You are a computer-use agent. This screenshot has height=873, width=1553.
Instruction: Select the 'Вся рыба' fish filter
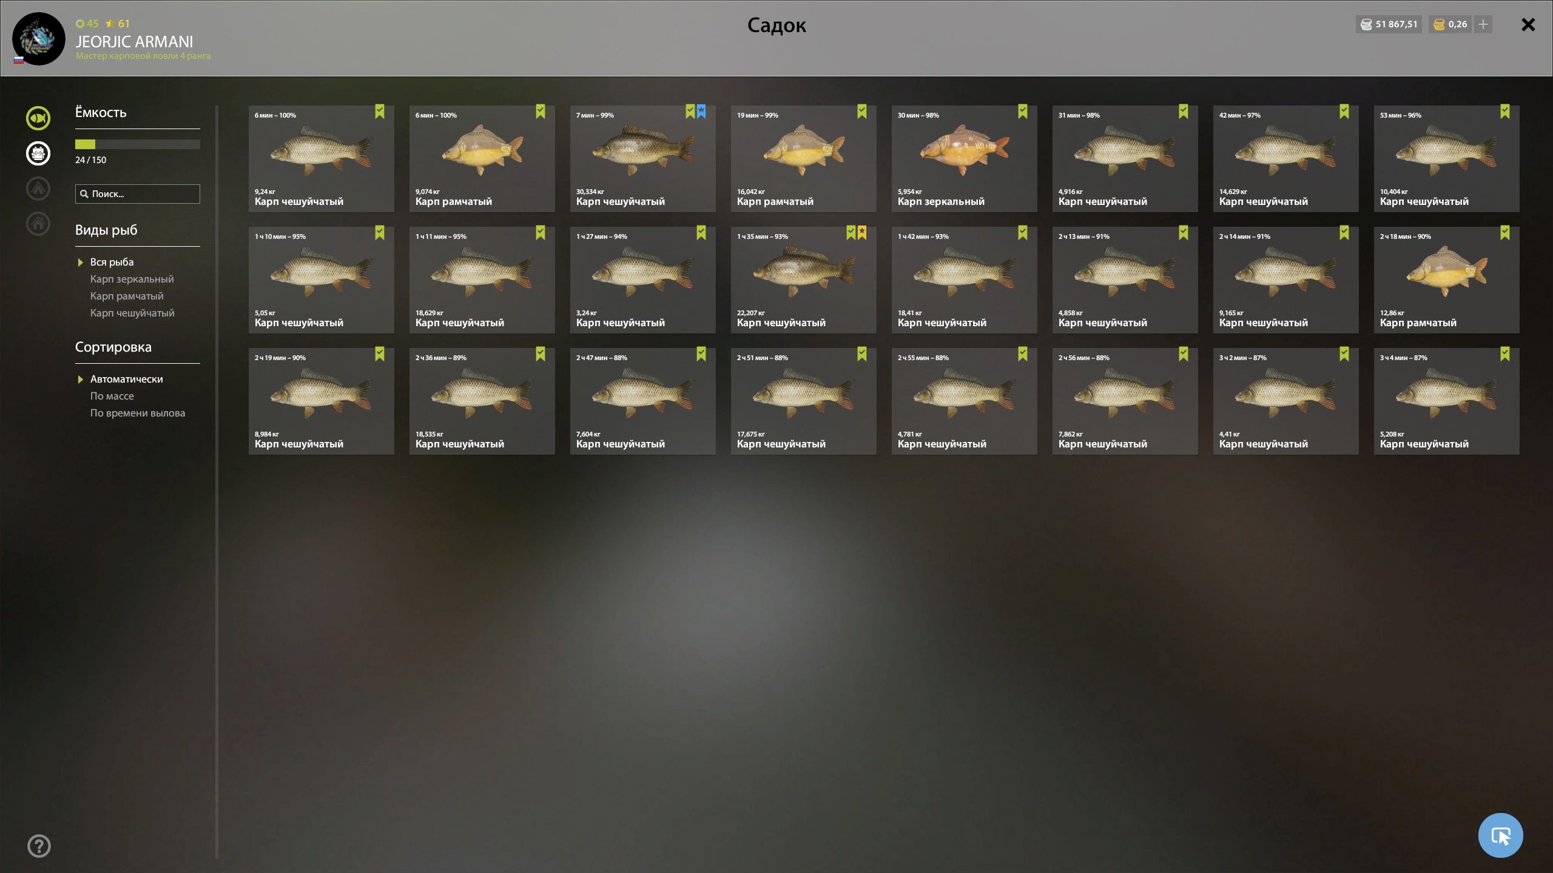[x=112, y=262]
